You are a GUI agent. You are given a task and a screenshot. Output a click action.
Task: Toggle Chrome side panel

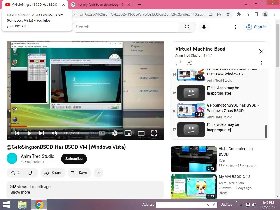pos(256,14)
